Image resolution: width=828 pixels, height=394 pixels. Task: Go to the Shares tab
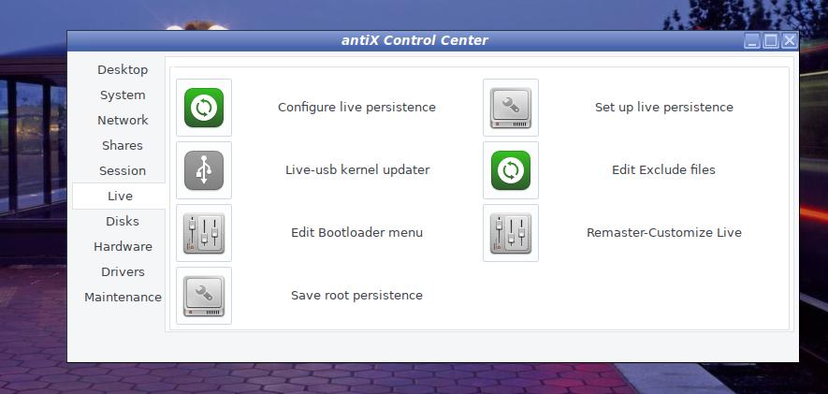[x=123, y=146]
